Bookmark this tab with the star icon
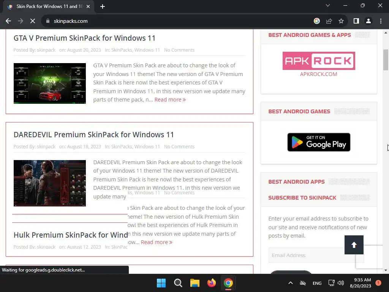389x292 pixels. click(341, 21)
